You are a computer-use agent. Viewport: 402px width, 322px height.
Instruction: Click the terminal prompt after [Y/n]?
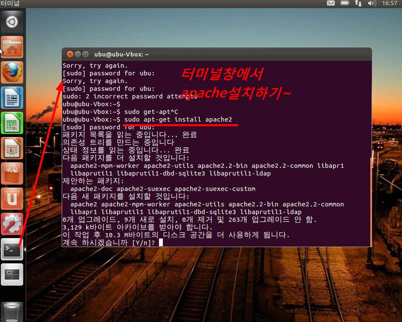[161, 243]
